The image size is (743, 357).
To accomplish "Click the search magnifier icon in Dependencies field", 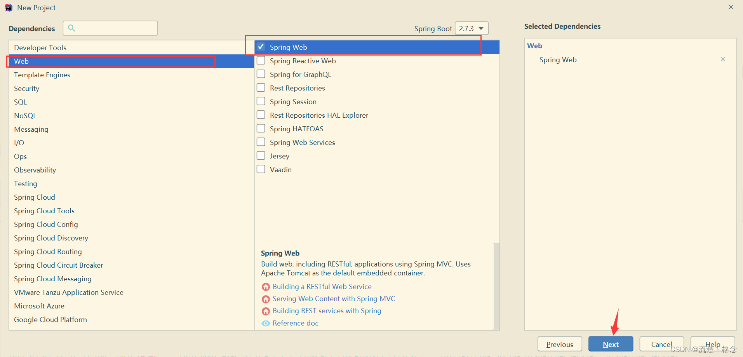I will point(71,28).
